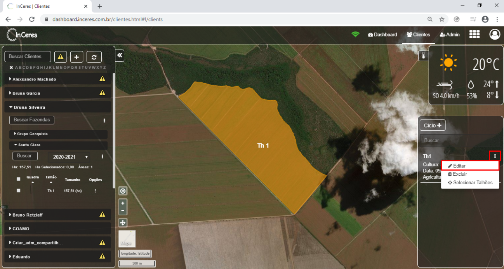504x269 pixels.
Task: Click the Buscar button under Santa Clara
Action: pyautogui.click(x=25, y=155)
